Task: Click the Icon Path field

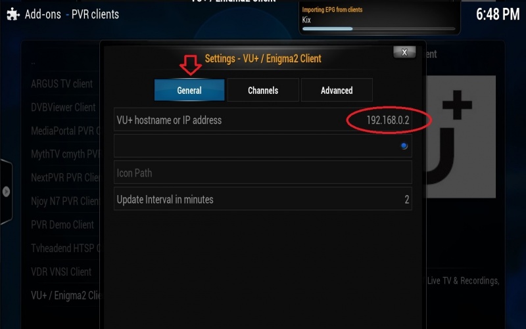Action: 262,173
